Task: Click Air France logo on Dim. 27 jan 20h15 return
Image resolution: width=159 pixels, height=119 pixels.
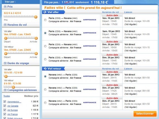Action: click(x=90, y=102)
